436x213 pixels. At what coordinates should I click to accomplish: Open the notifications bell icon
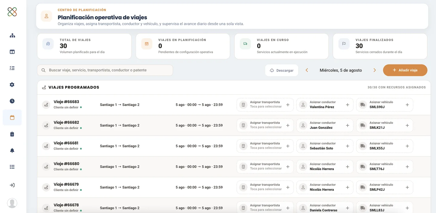[12, 150]
